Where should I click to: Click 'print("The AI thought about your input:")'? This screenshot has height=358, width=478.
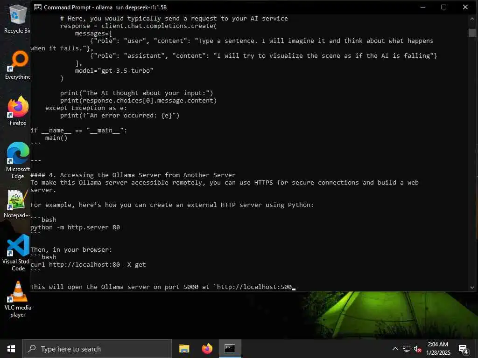coord(137,93)
